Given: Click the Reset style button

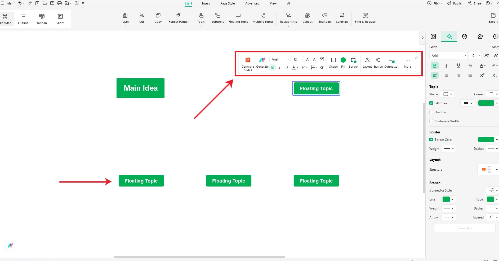Looking at the screenshot, I should (x=465, y=228).
